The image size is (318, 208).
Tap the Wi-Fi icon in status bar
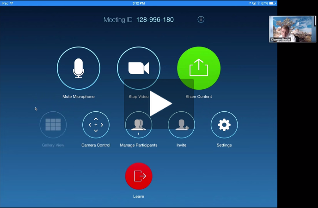point(12,3)
